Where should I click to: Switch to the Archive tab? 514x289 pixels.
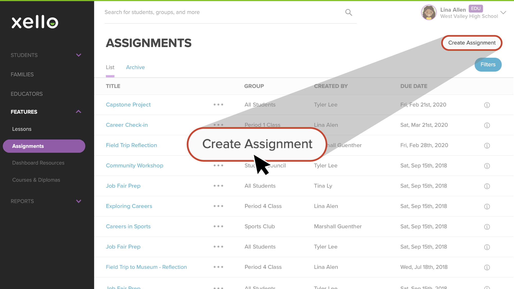point(135,67)
